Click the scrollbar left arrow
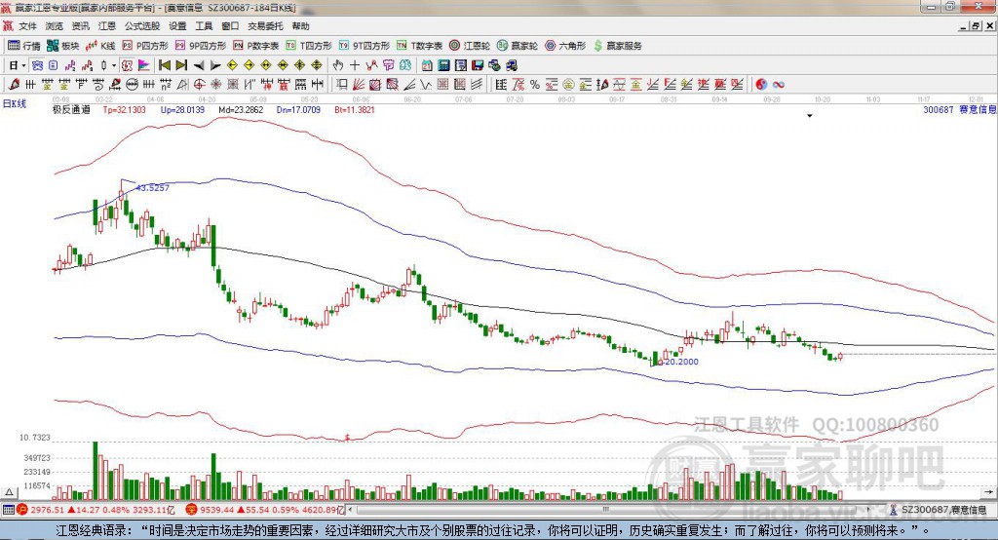This screenshot has width=998, height=540. (x=351, y=510)
